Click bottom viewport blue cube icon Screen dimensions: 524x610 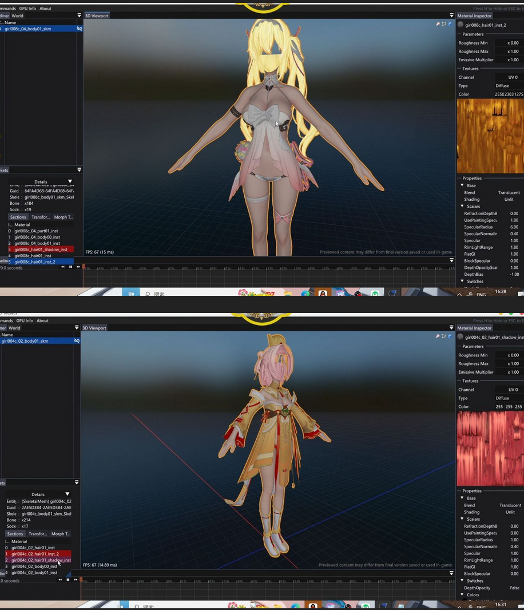[x=450, y=336]
